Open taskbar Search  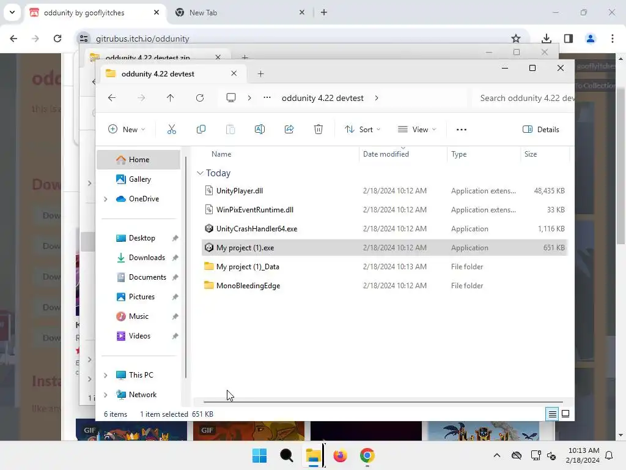[x=286, y=455]
